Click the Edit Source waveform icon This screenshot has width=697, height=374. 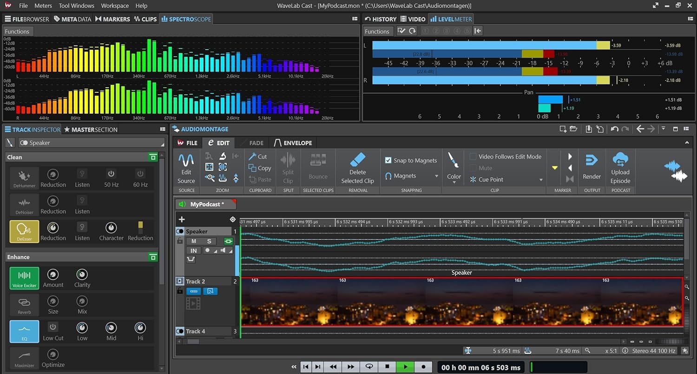pos(186,161)
